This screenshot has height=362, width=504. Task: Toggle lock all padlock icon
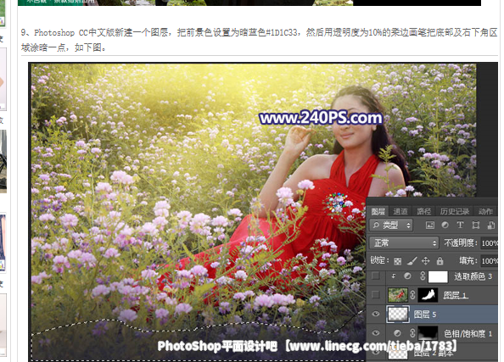(440, 261)
